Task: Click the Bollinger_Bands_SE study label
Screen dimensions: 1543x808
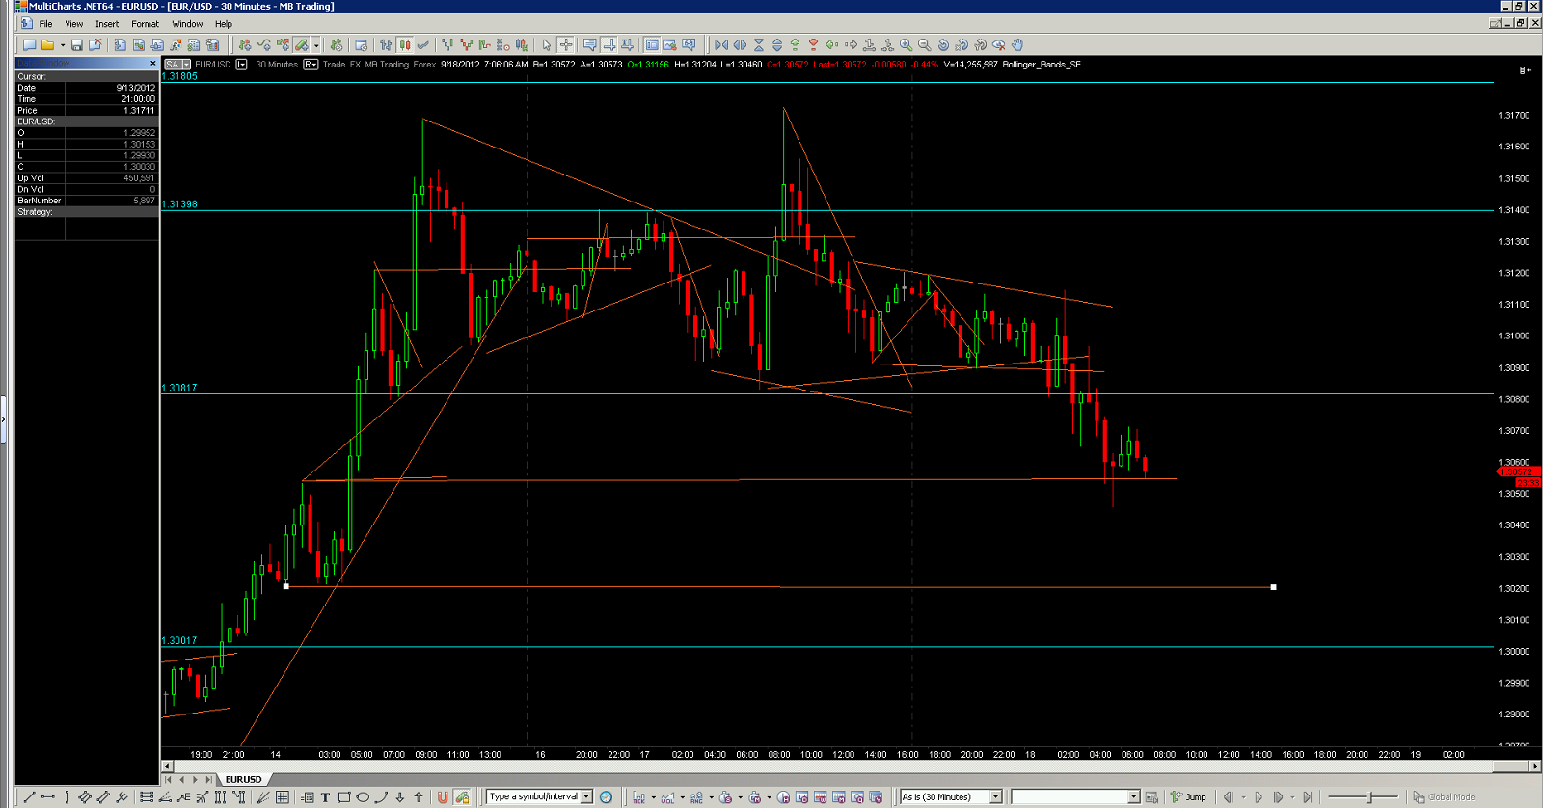Action: [1042, 65]
